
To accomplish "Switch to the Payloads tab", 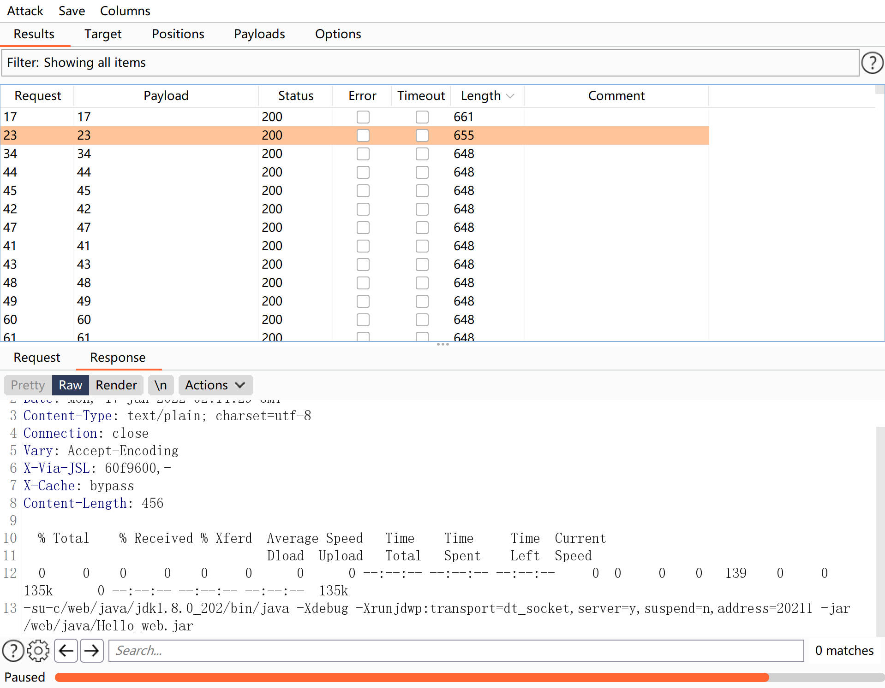I will tap(259, 34).
